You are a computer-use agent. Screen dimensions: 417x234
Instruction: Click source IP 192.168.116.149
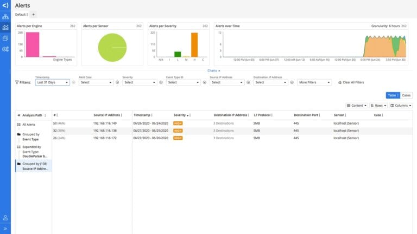(x=105, y=123)
